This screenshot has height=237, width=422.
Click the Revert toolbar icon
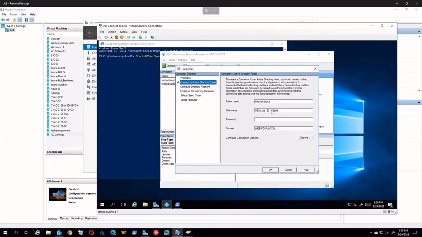(146, 37)
